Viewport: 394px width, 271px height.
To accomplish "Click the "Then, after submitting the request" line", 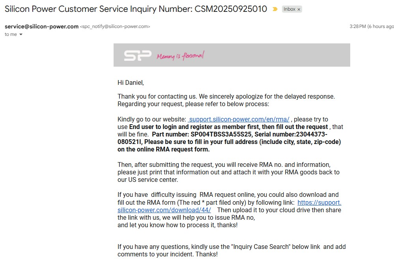I will [x=224, y=164].
